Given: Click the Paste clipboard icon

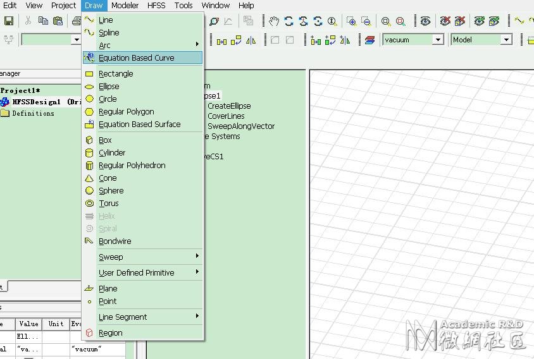Looking at the screenshot, I should [x=58, y=21].
